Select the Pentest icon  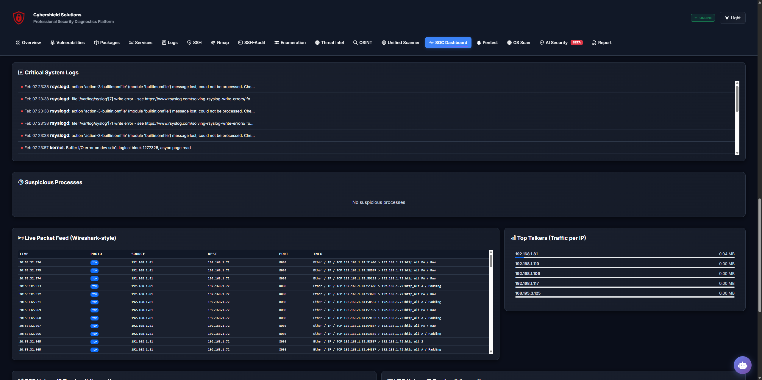point(479,43)
